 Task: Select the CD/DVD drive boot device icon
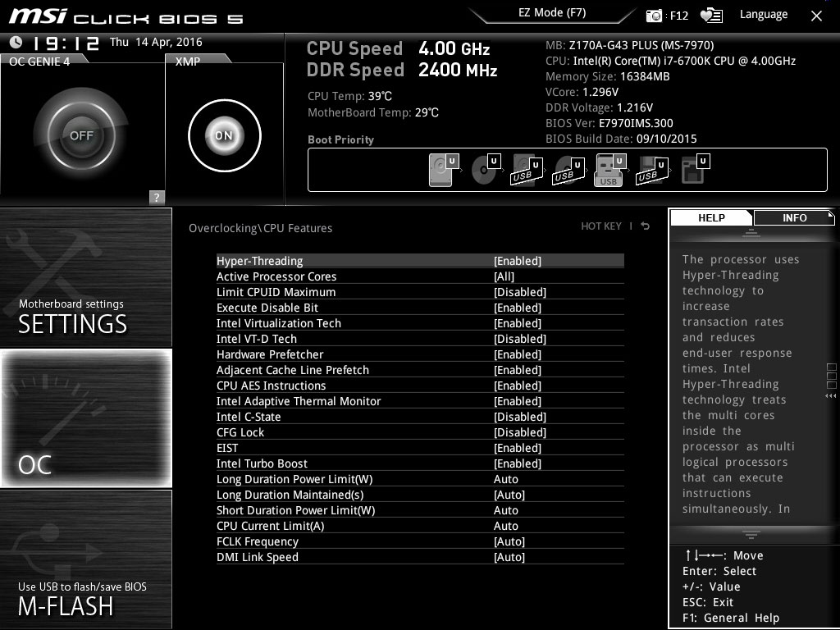click(x=486, y=169)
